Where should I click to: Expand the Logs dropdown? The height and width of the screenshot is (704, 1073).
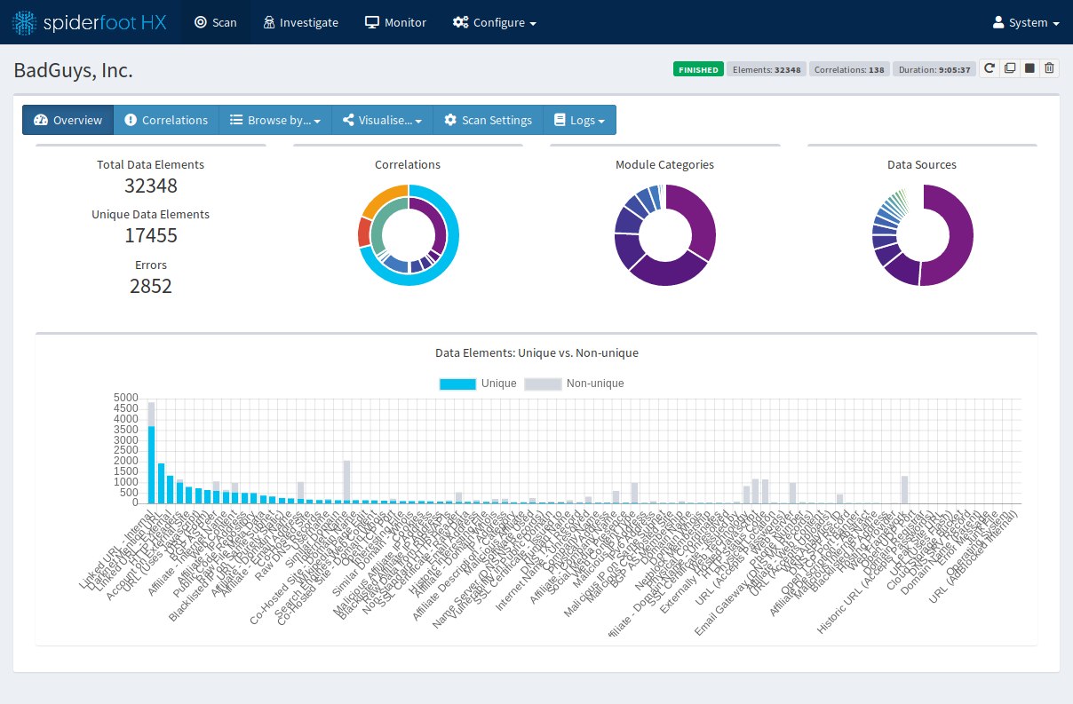(579, 120)
